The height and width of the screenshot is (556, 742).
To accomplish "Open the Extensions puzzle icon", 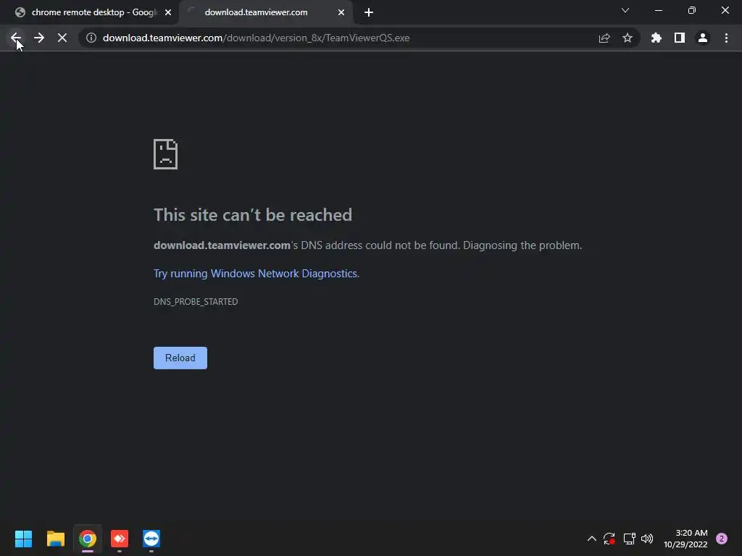I will point(656,38).
